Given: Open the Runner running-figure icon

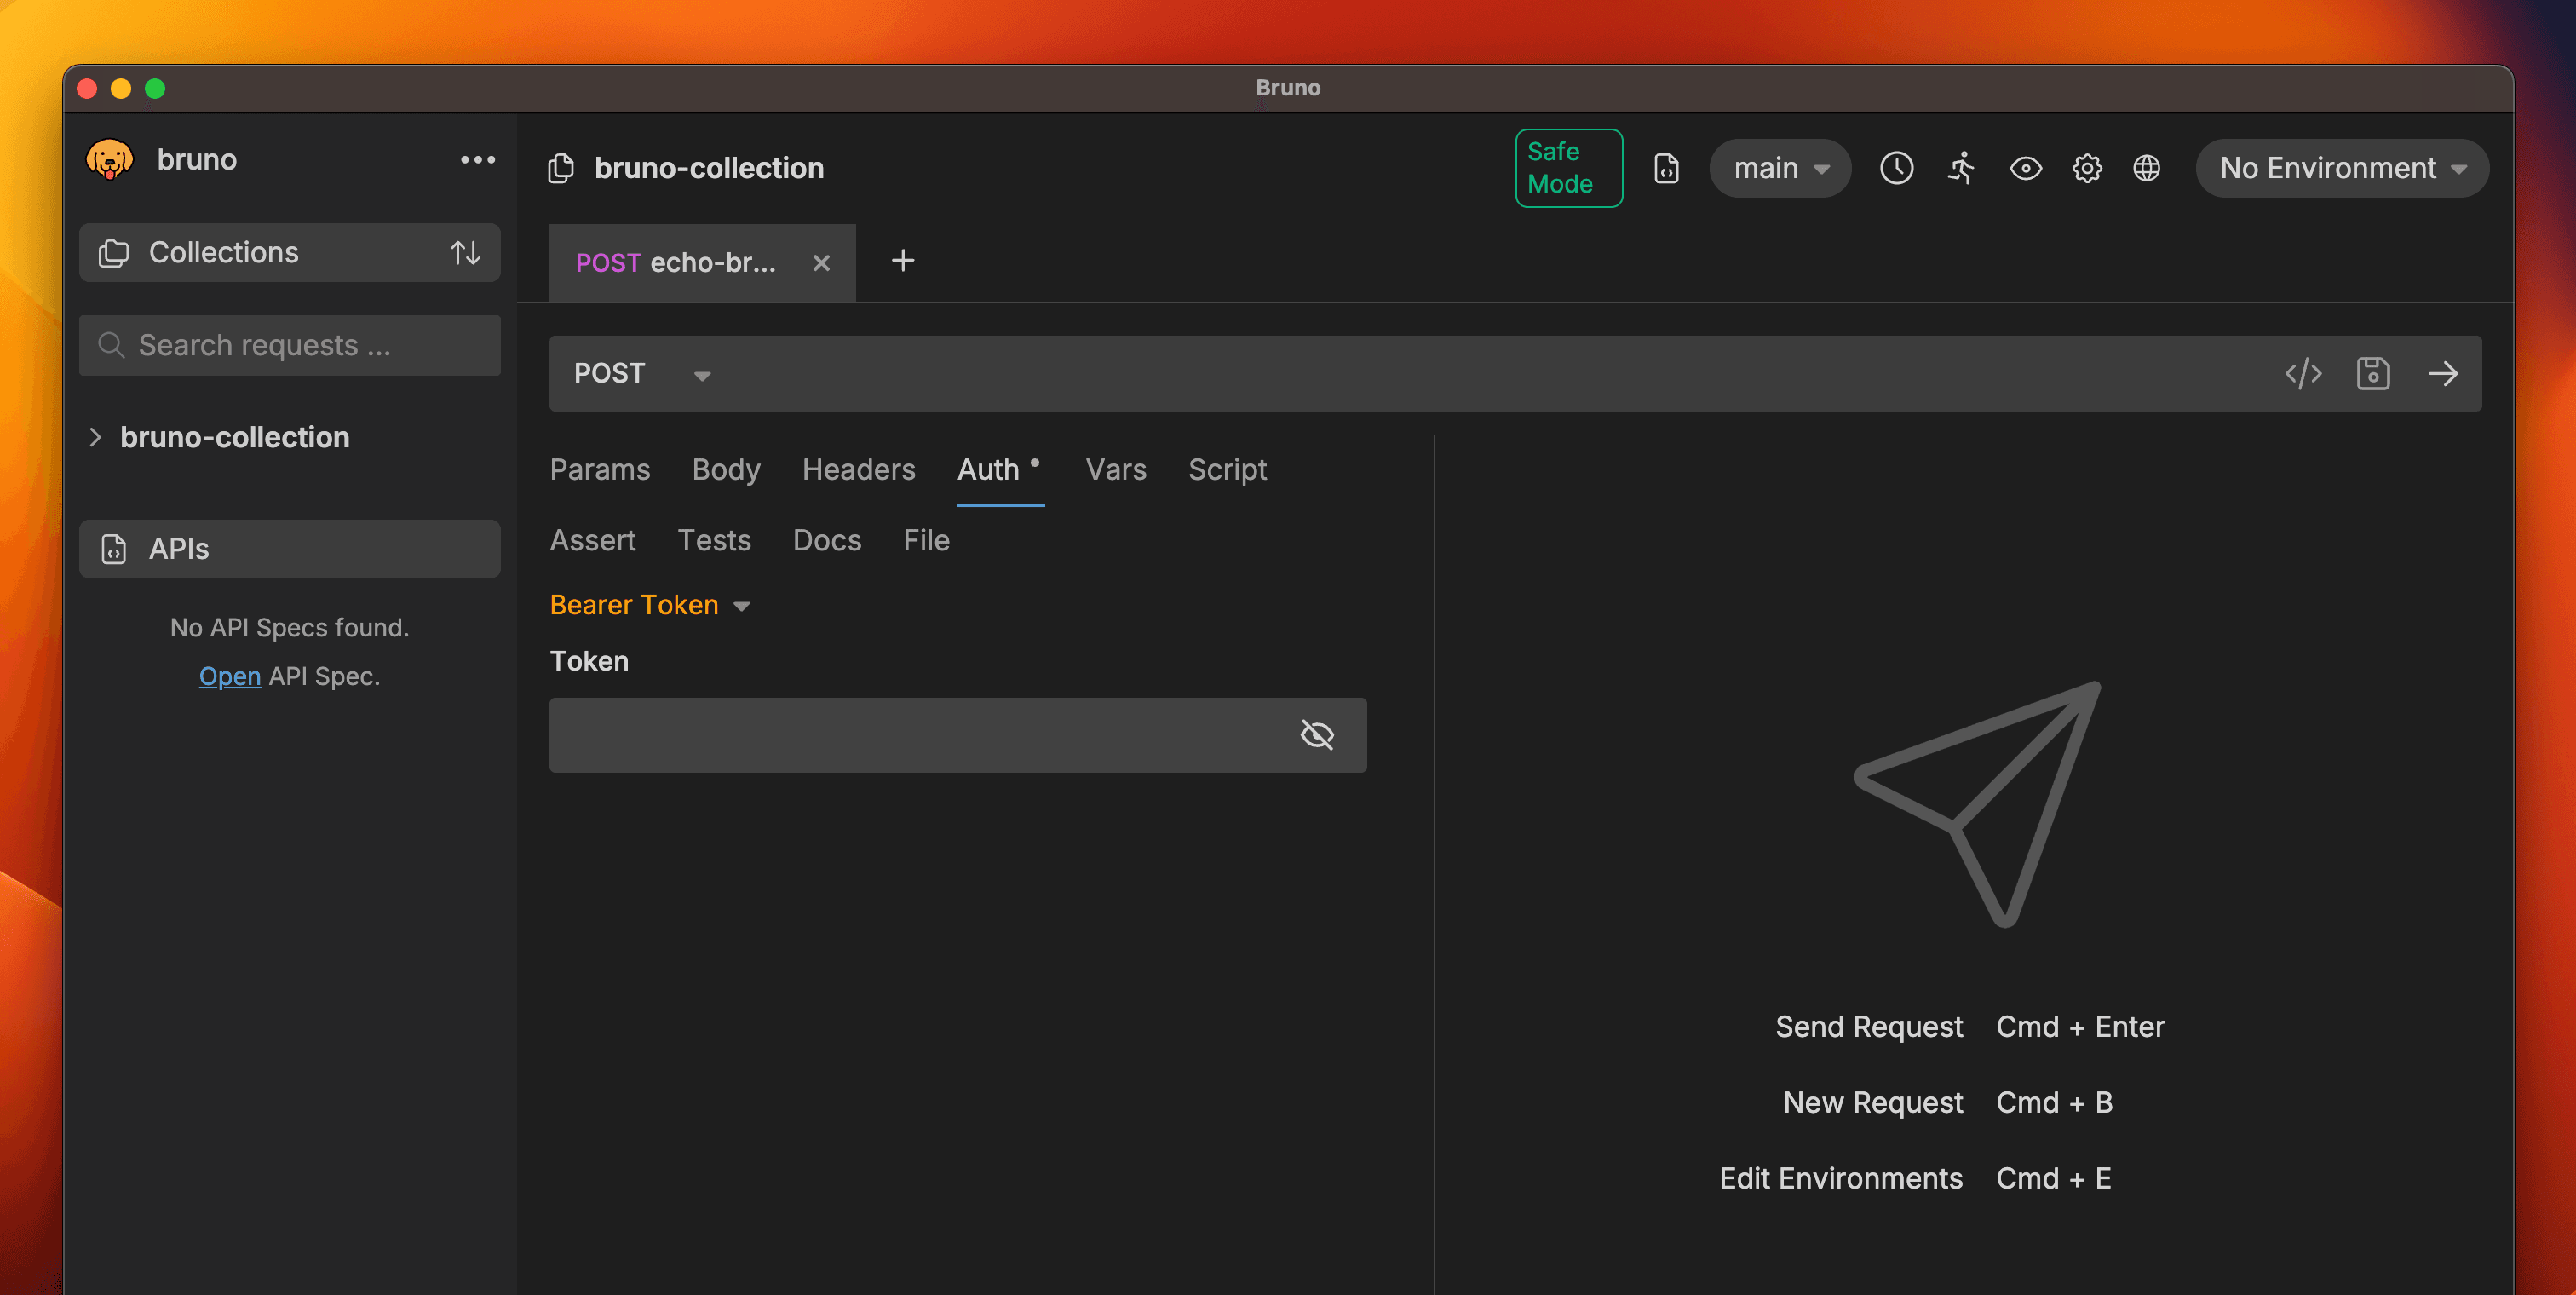Looking at the screenshot, I should 1961,168.
